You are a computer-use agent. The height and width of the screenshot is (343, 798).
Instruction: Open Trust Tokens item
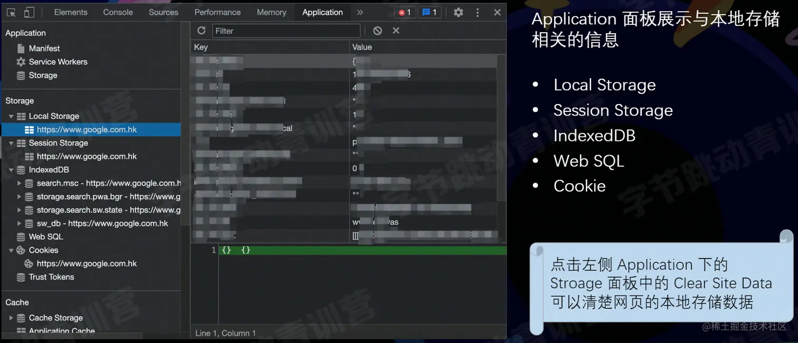[51, 277]
